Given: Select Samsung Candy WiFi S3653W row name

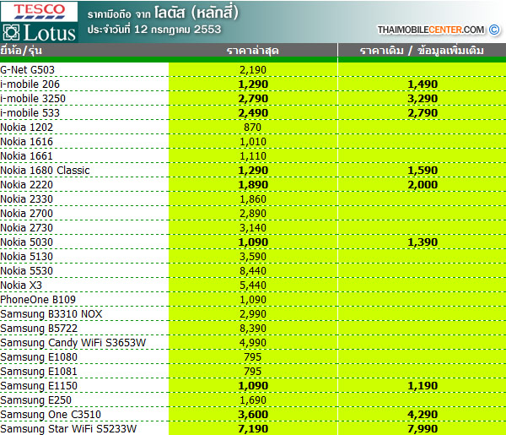Looking at the screenshot, I should [73, 343].
